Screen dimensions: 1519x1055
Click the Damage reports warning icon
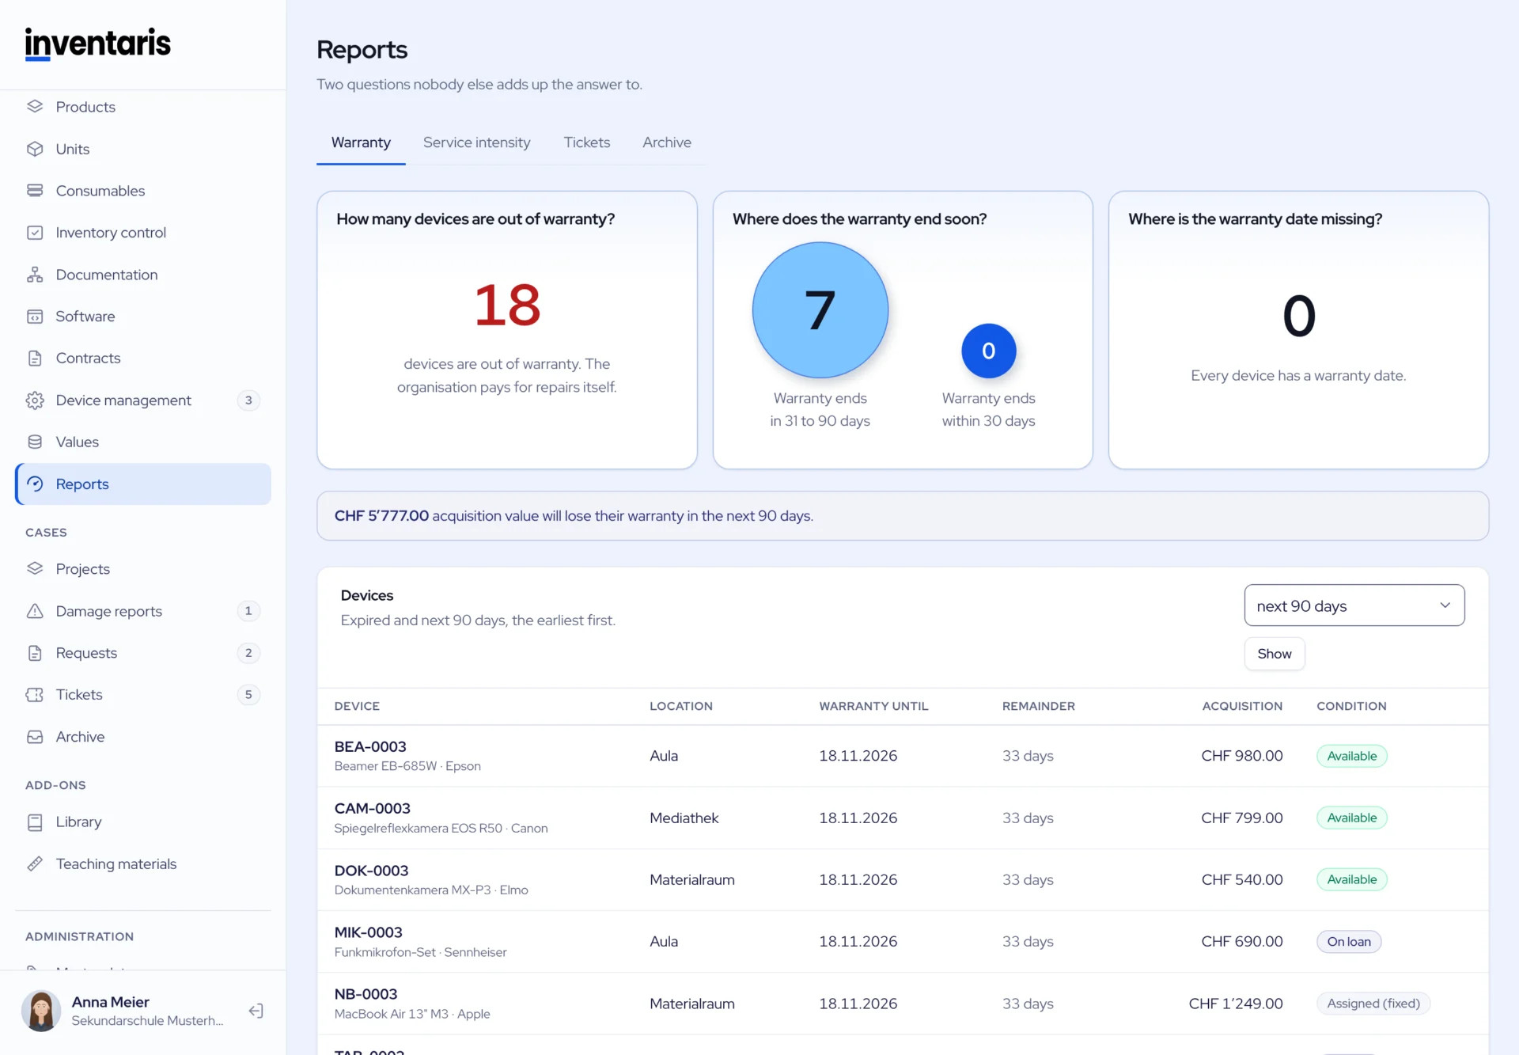(x=35, y=611)
